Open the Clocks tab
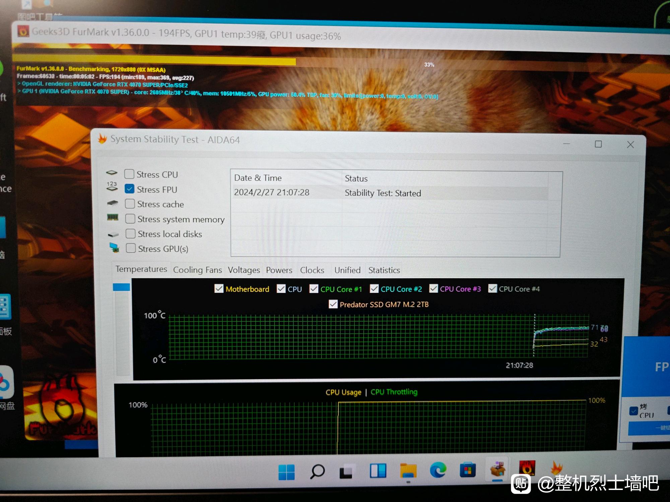This screenshot has width=670, height=502. 312,270
